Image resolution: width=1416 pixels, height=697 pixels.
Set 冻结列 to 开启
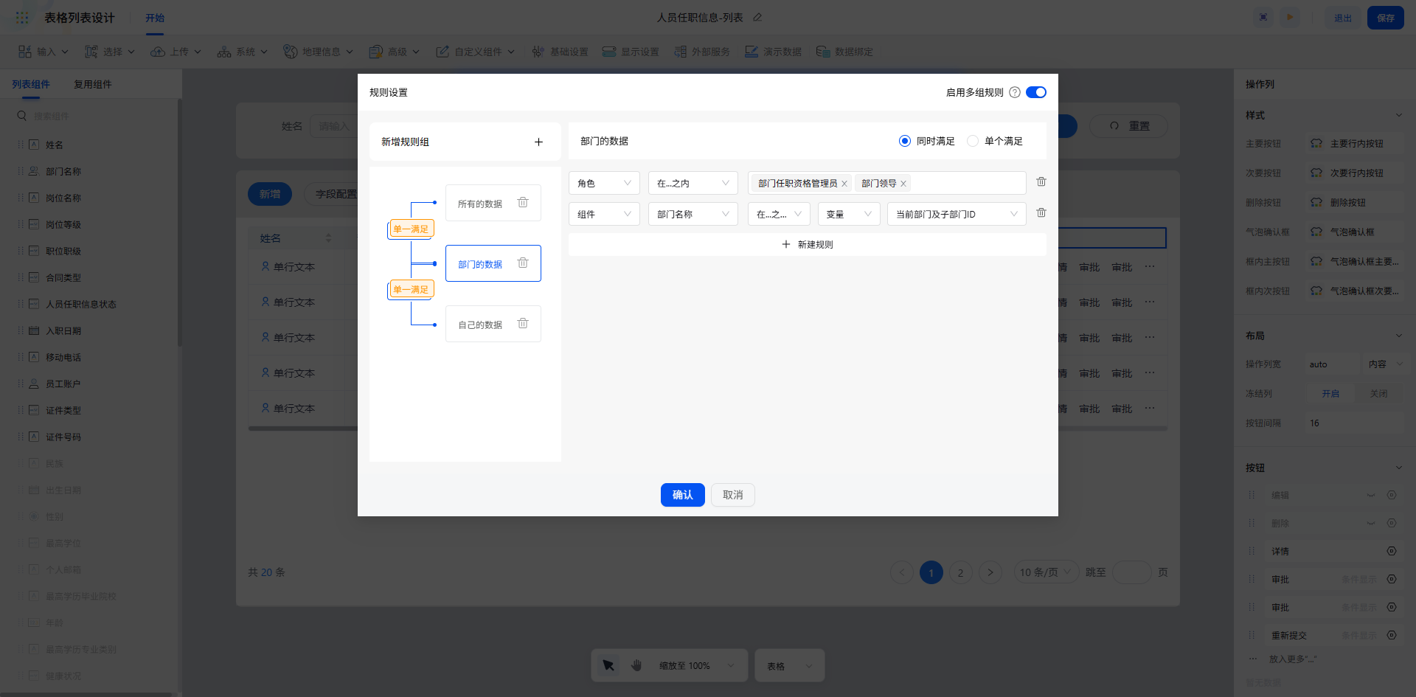(x=1330, y=394)
